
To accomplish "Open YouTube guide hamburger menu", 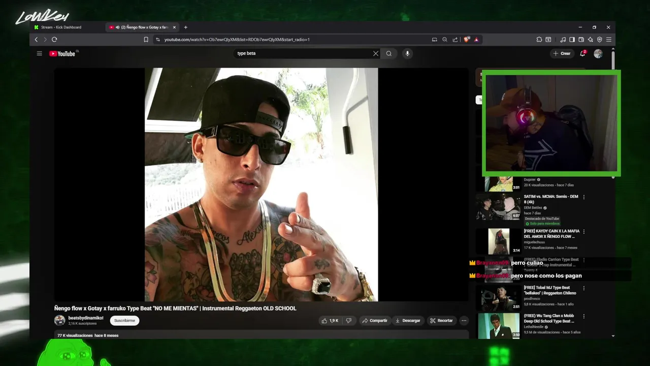I will pyautogui.click(x=39, y=53).
